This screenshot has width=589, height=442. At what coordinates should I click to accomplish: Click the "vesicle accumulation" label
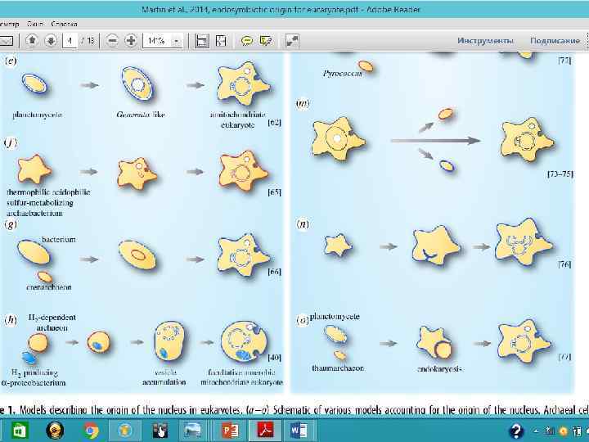coord(164,377)
